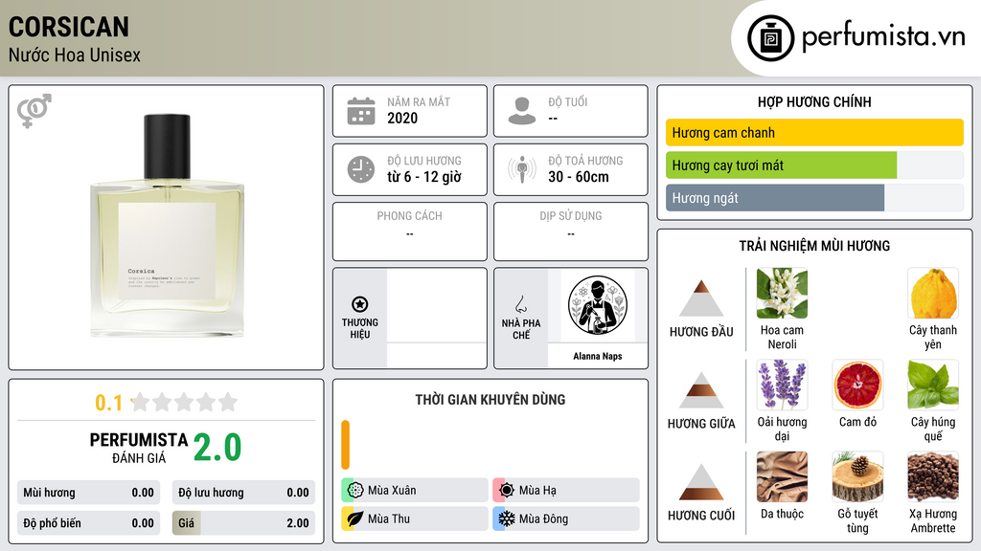Image resolution: width=981 pixels, height=551 pixels.
Task: Click the release year value 2020
Action: (402, 118)
